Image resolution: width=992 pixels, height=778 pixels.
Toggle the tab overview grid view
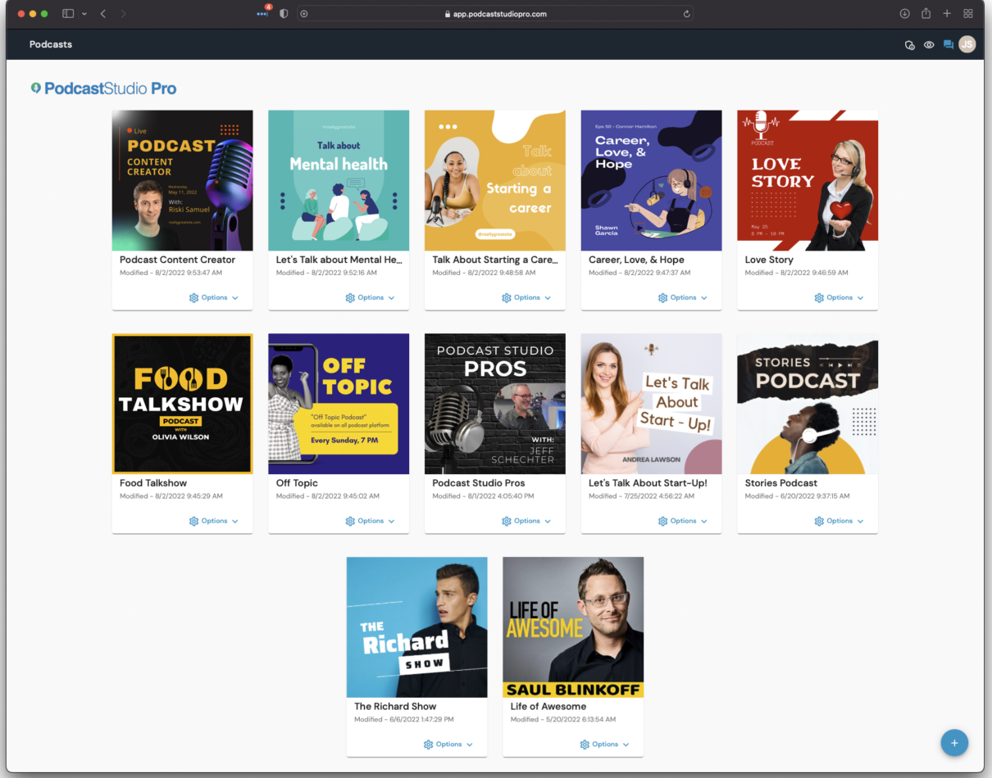(x=967, y=13)
